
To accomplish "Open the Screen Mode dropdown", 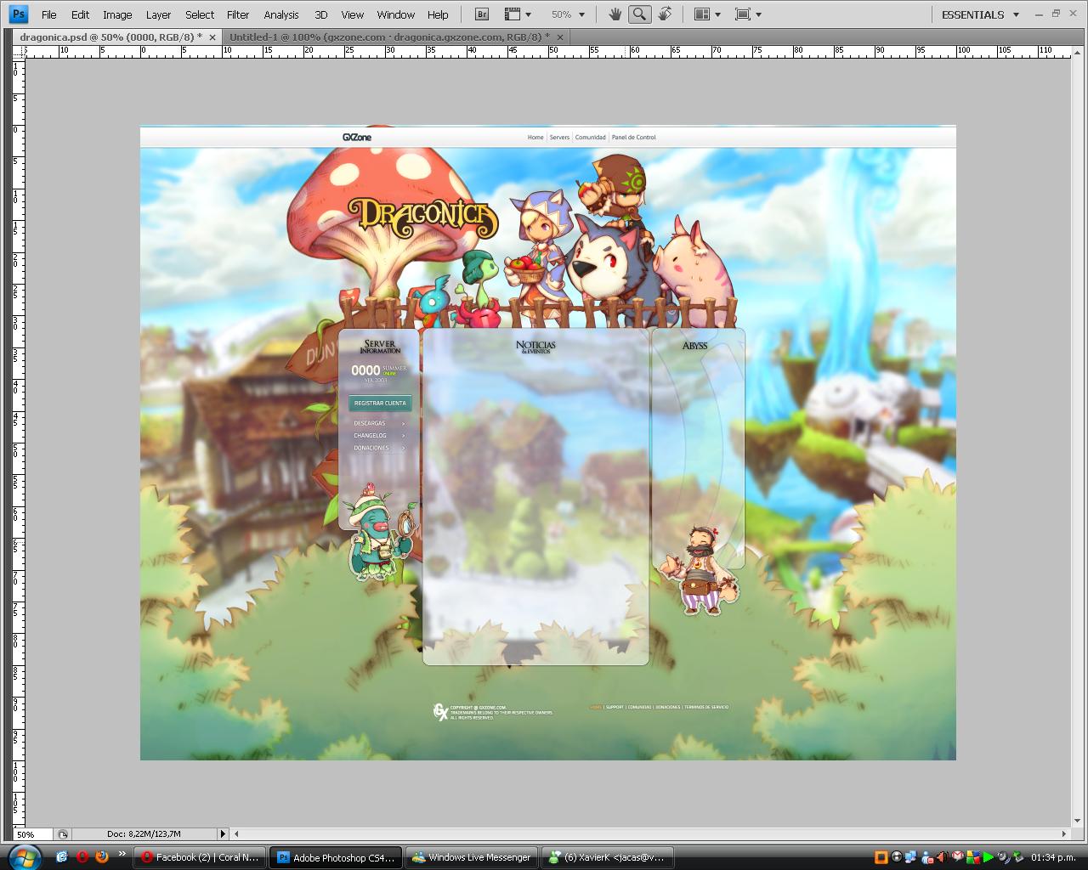I will 748,14.
